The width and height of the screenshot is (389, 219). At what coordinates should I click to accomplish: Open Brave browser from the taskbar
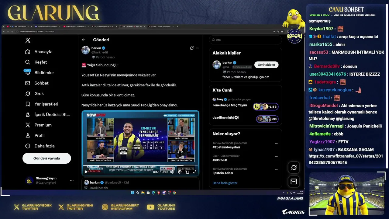pyautogui.click(x=159, y=193)
